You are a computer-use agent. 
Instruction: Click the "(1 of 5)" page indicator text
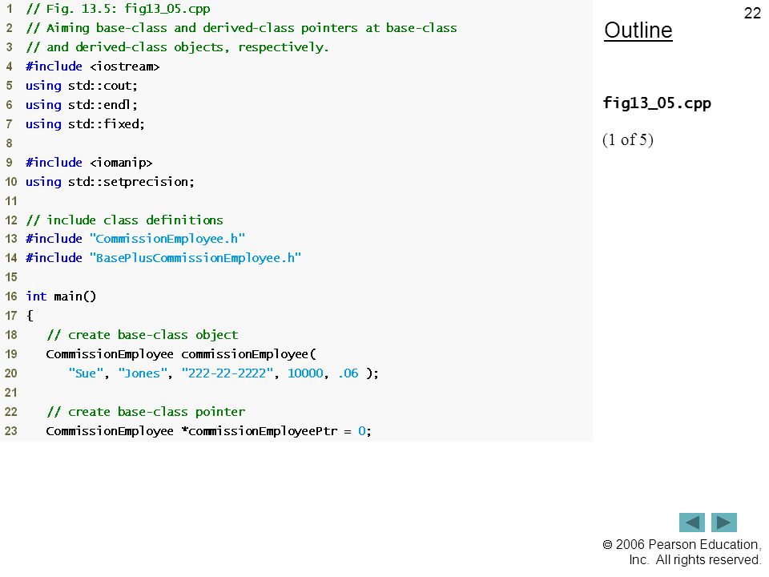pos(628,139)
